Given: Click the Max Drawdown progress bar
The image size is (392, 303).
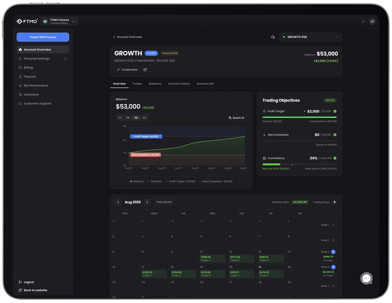Looking at the screenshot, I should 300,141.
